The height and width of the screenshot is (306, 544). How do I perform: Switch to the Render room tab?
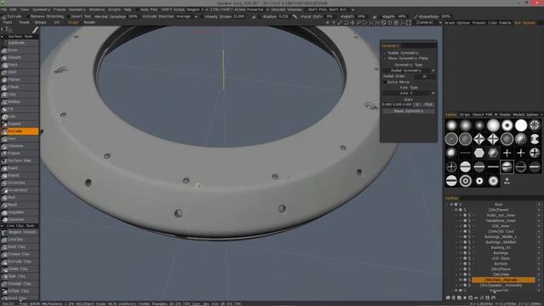click(x=89, y=23)
